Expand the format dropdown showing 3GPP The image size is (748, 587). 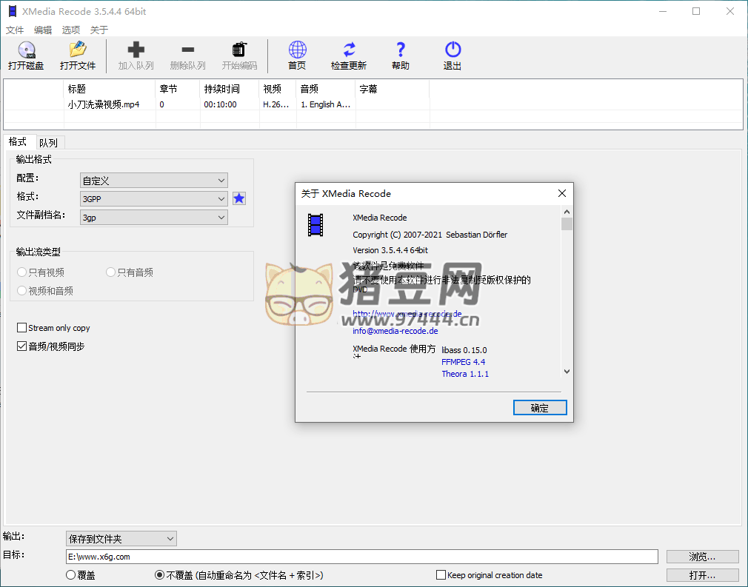221,199
